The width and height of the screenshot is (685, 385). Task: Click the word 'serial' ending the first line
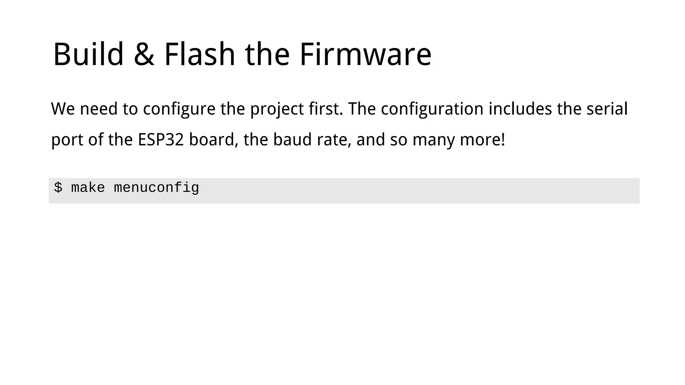tap(607, 109)
